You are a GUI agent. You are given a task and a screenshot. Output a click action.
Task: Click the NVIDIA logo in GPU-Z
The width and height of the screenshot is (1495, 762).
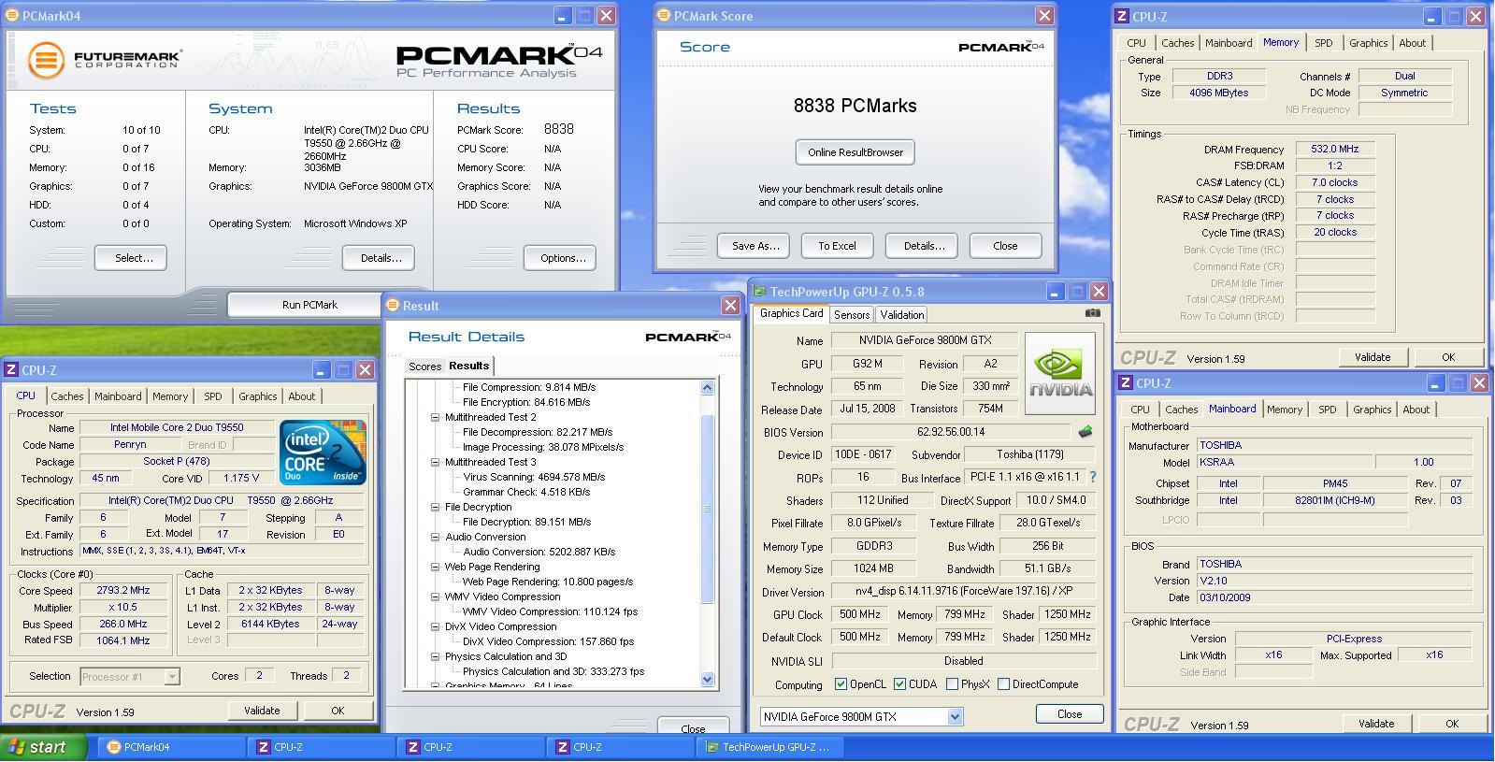click(x=1060, y=374)
